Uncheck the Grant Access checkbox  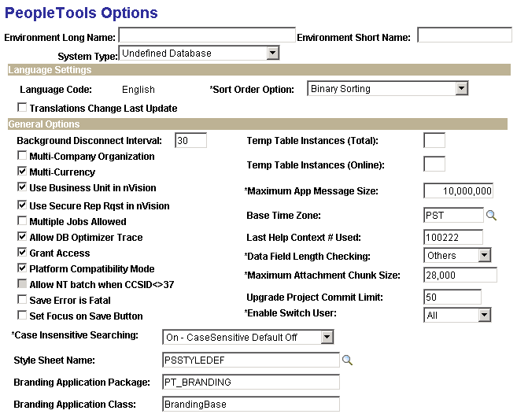[22, 253]
